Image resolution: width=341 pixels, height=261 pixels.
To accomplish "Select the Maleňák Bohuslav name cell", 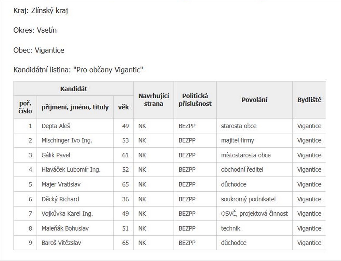I will tap(65, 228).
